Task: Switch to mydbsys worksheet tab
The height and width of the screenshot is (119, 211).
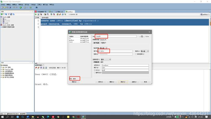Action: coord(70,12)
